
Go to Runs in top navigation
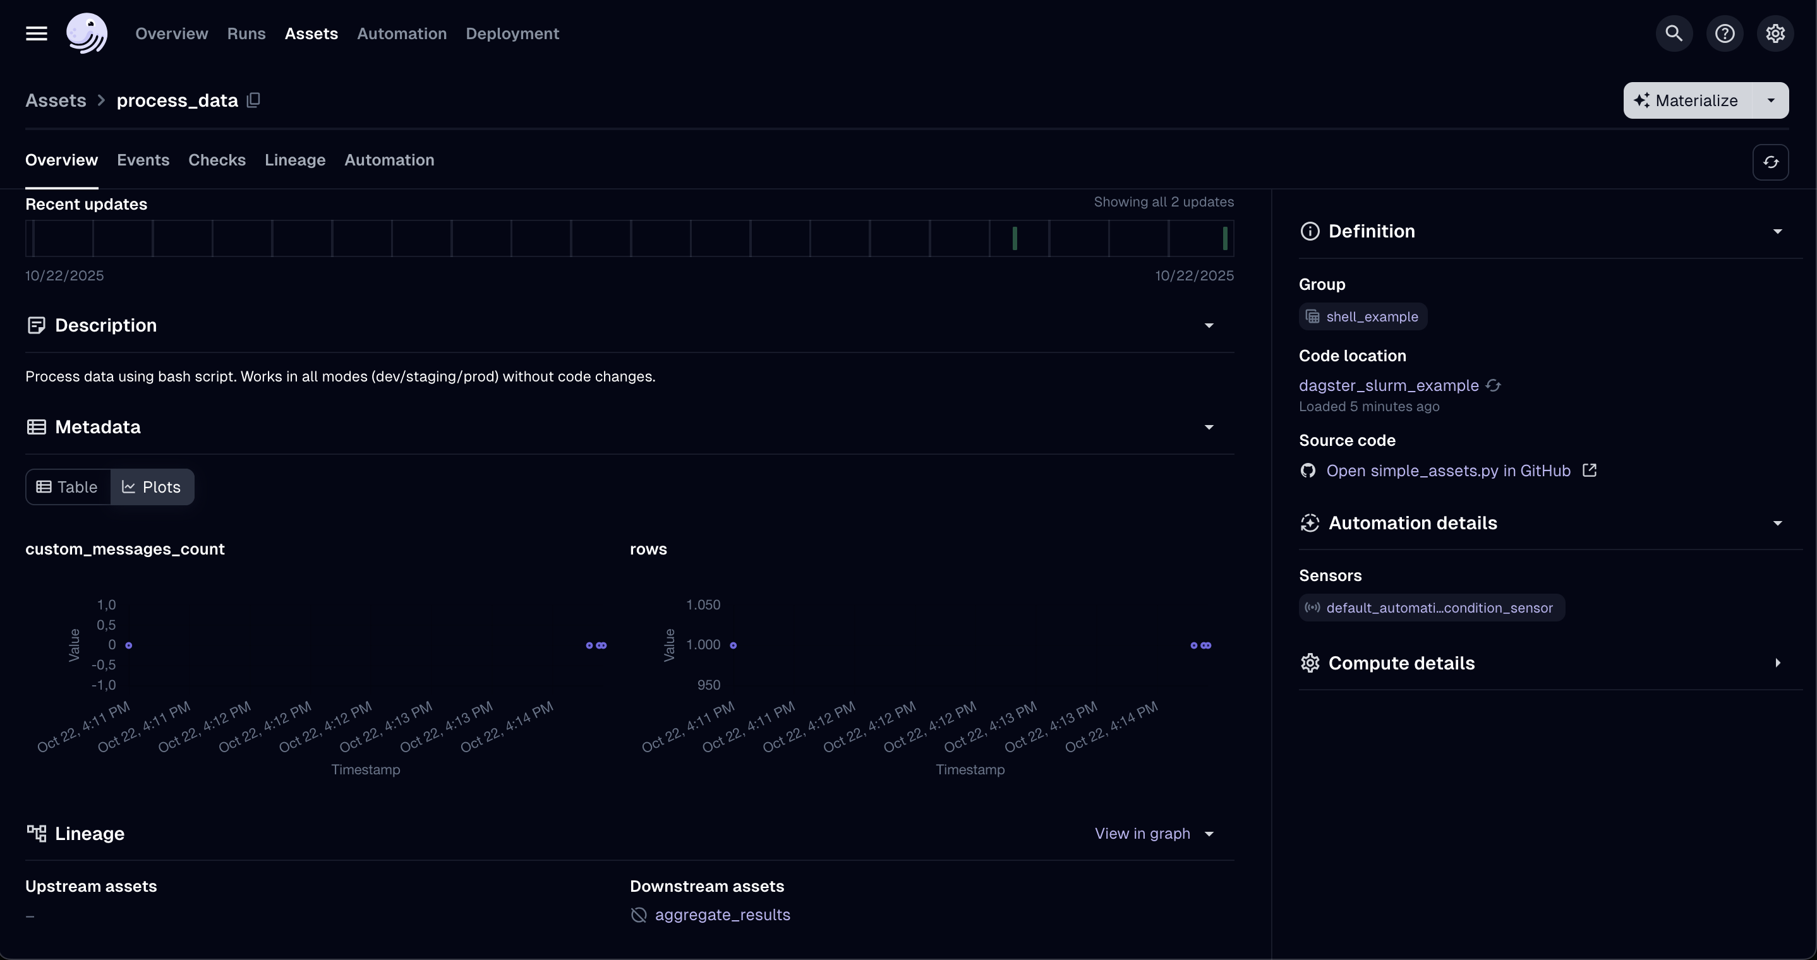pos(246,33)
